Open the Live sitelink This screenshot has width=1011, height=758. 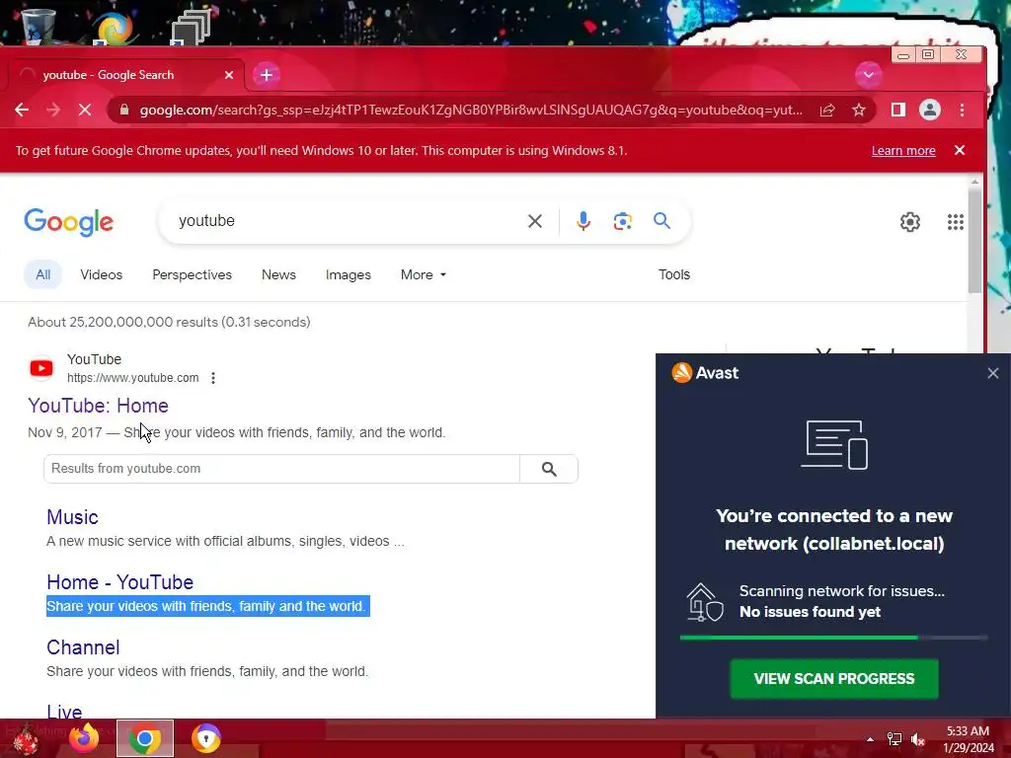tap(64, 712)
